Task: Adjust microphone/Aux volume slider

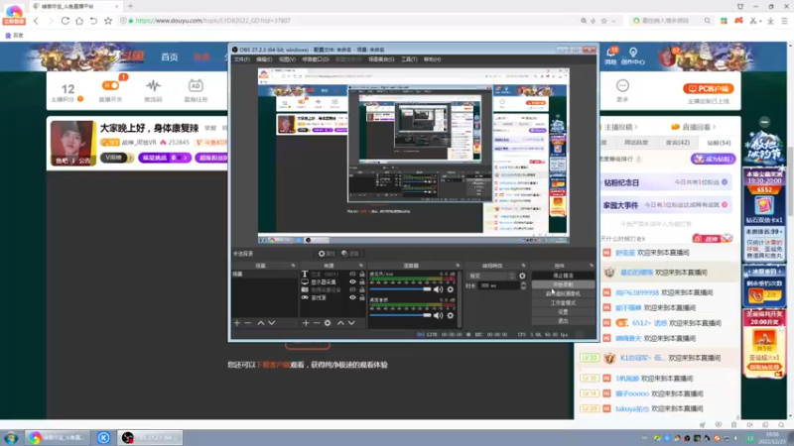Action: coord(400,289)
